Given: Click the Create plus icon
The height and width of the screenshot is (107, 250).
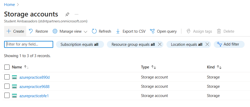Looking at the screenshot, I should click(8, 31).
